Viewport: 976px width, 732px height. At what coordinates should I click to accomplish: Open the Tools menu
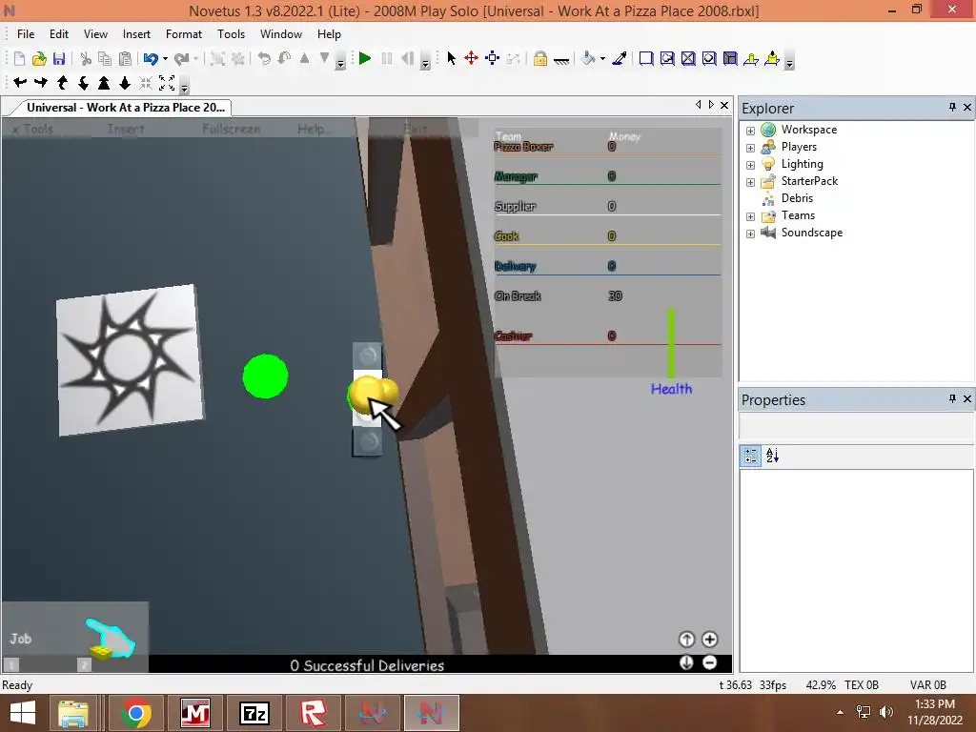231,34
